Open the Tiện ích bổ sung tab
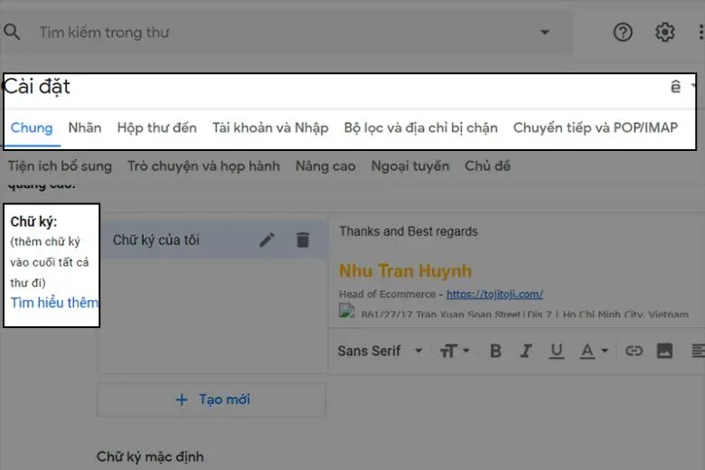This screenshot has width=705, height=470. [60, 166]
